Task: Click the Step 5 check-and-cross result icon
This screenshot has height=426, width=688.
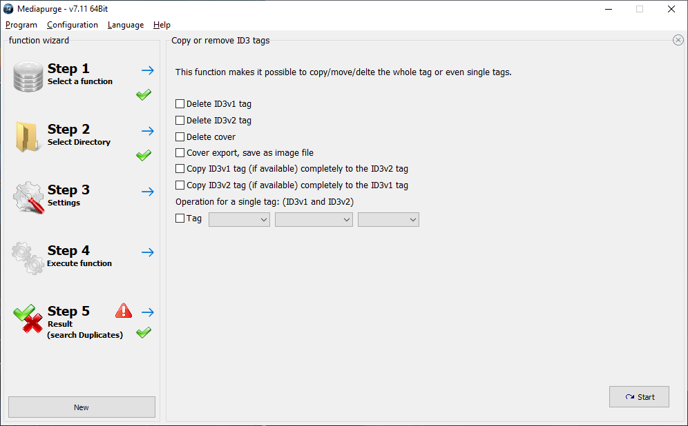Action: pyautogui.click(x=28, y=318)
